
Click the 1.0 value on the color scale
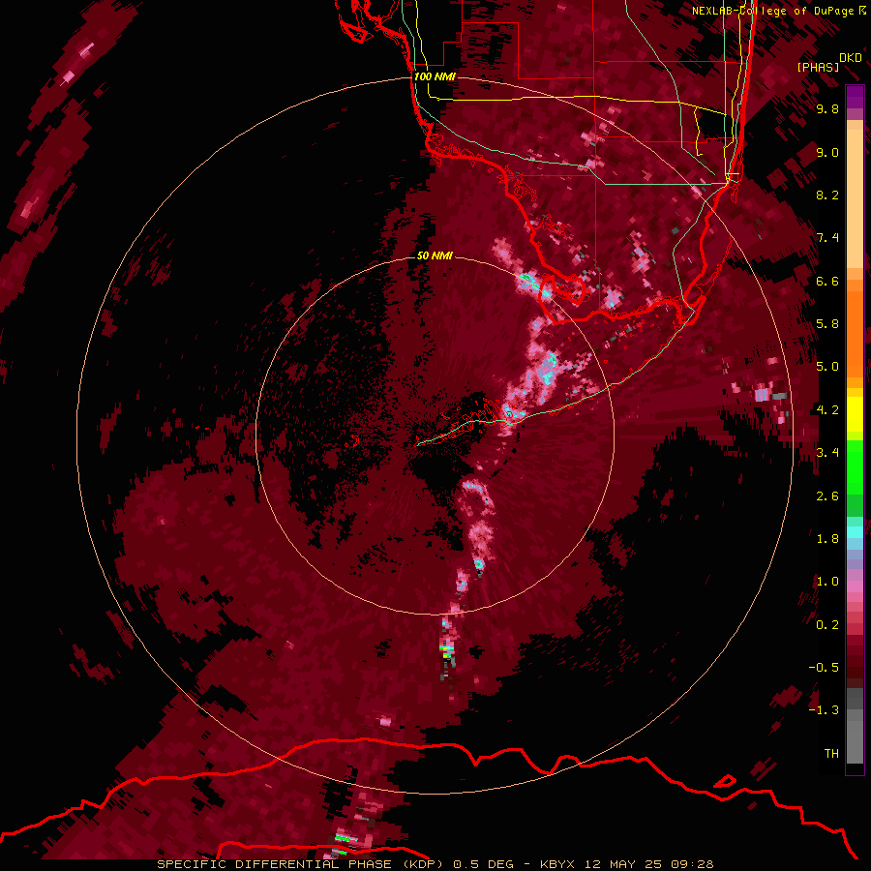pyautogui.click(x=827, y=582)
